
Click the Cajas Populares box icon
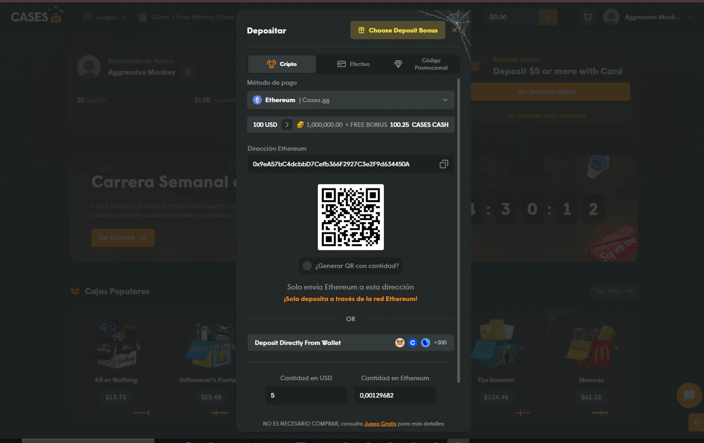point(75,291)
